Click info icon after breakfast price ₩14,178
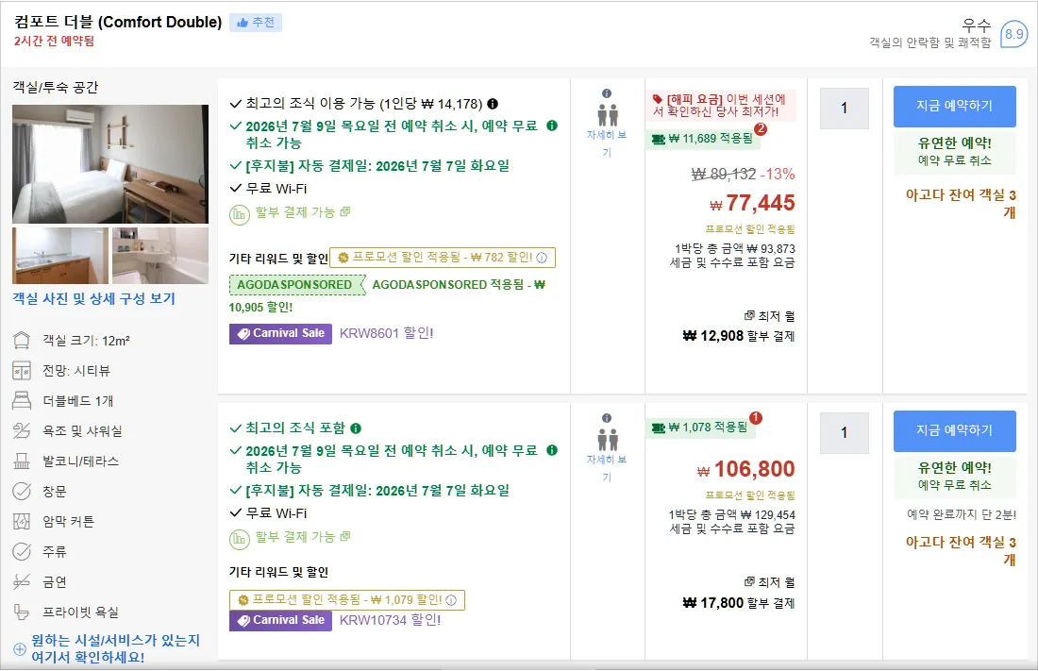The height and width of the screenshot is (671, 1038). [493, 104]
